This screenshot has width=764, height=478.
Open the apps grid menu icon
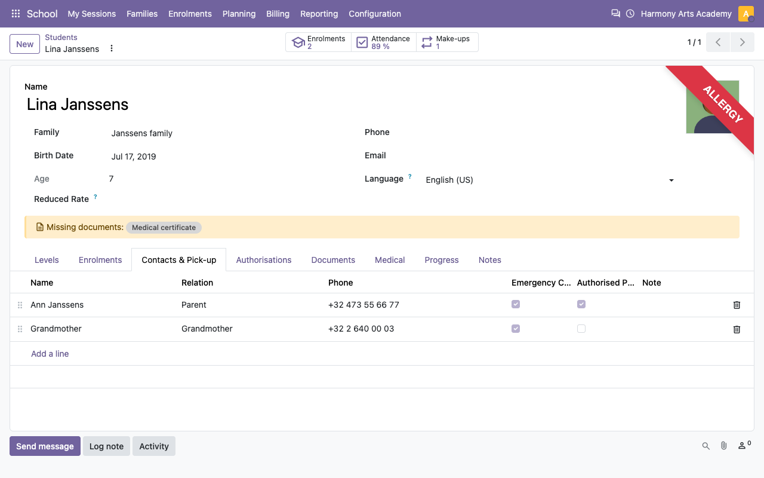click(x=16, y=13)
